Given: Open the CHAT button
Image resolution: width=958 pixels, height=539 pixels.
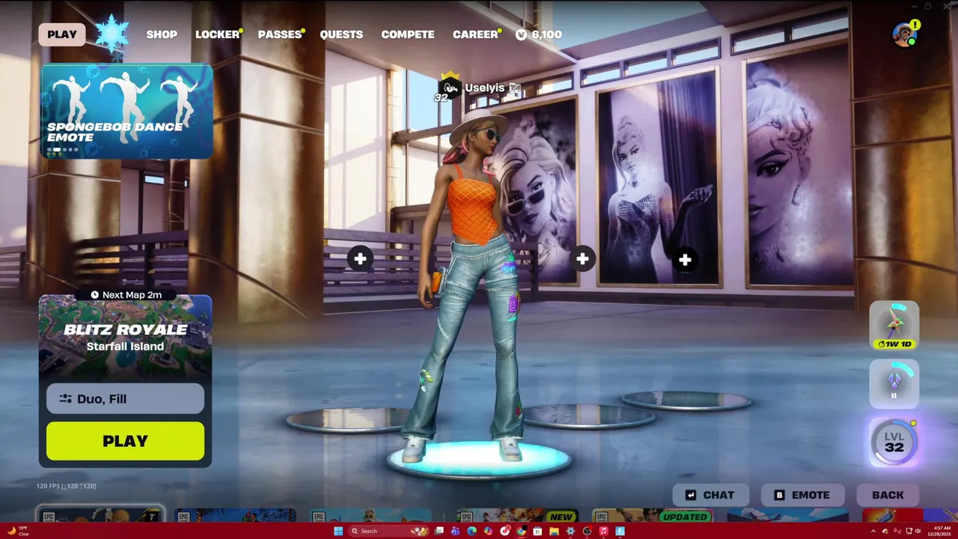Looking at the screenshot, I should coord(711,495).
